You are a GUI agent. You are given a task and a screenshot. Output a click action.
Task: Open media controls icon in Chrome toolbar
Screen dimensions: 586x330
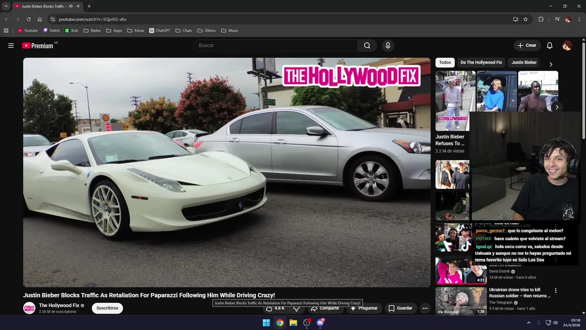pyautogui.click(x=557, y=19)
